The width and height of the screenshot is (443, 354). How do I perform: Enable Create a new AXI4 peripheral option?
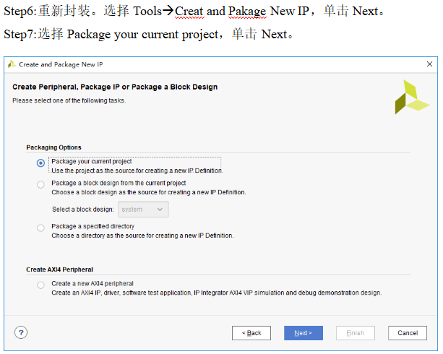pyautogui.click(x=40, y=285)
